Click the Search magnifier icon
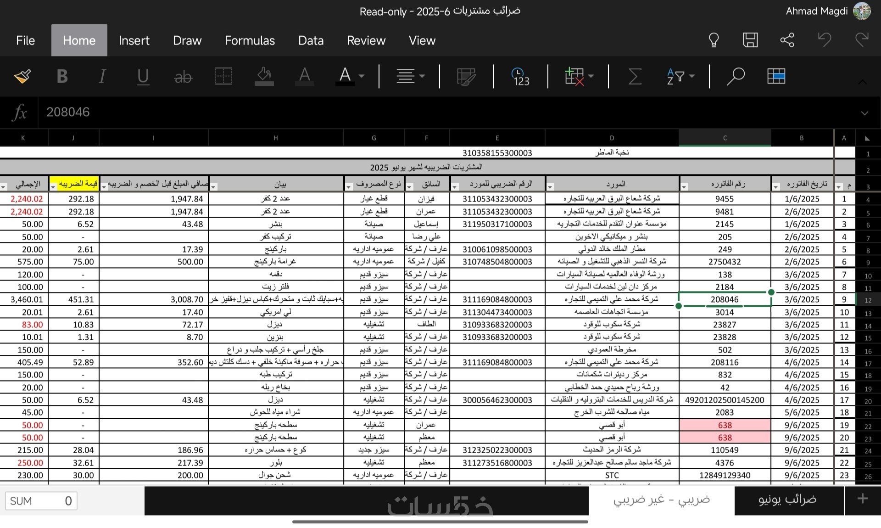 click(735, 76)
